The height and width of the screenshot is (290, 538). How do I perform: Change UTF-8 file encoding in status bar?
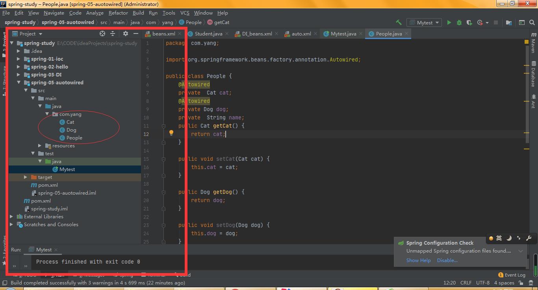[x=483, y=283]
